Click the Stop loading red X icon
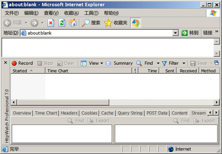The width and height of the screenshot is (222, 154). point(51,23)
